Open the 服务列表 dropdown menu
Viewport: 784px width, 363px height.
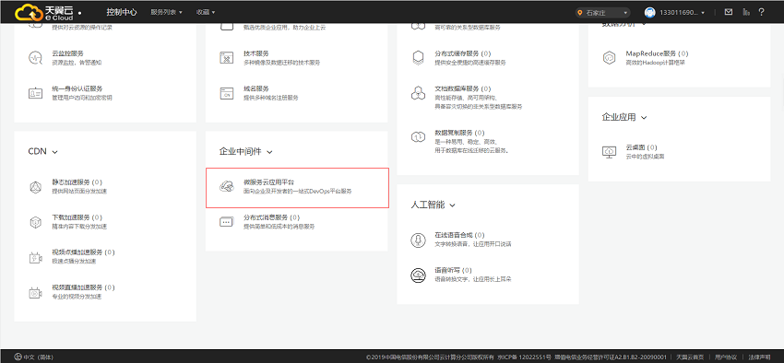(x=167, y=12)
